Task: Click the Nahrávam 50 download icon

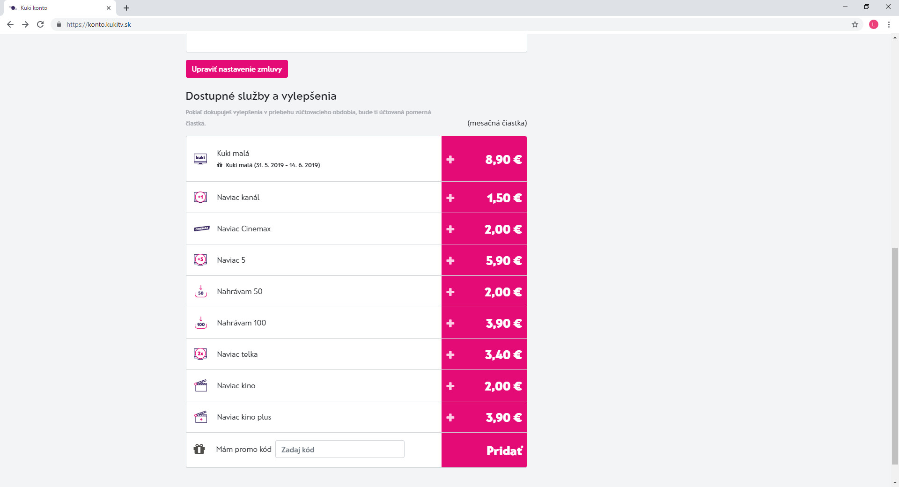Action: 201,291
